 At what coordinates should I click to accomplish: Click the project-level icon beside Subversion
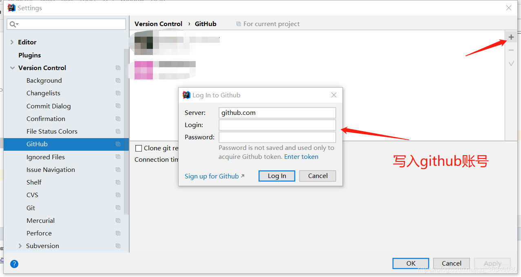pos(118,246)
